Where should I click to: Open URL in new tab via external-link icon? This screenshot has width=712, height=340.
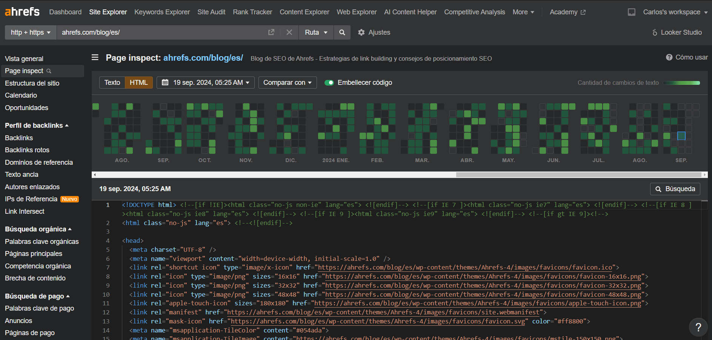click(271, 32)
